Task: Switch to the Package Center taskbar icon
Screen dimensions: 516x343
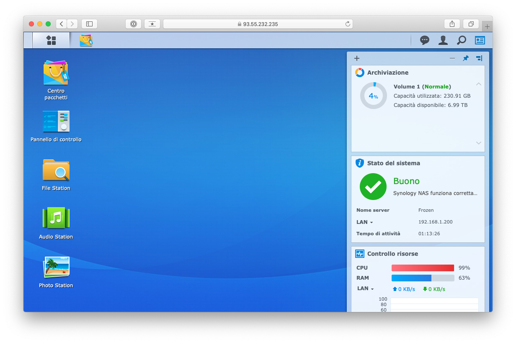Action: click(x=86, y=40)
